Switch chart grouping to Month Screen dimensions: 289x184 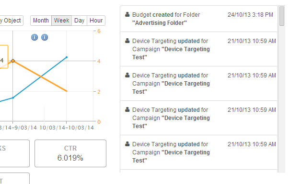(41, 21)
